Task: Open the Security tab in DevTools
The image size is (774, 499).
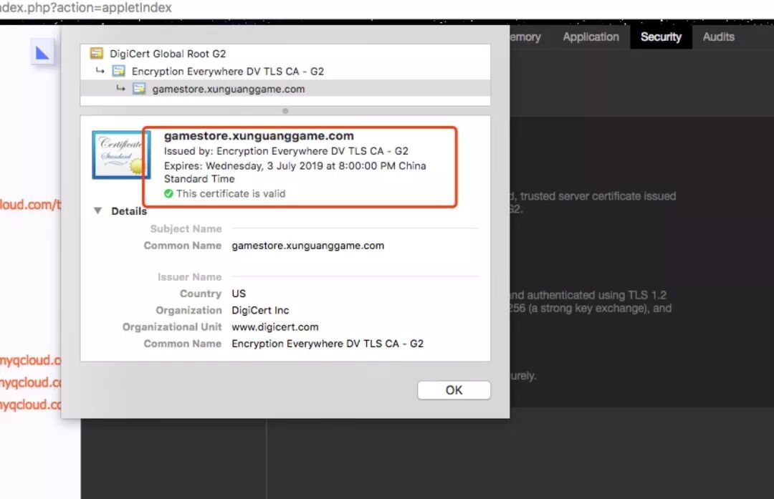Action: click(x=661, y=37)
